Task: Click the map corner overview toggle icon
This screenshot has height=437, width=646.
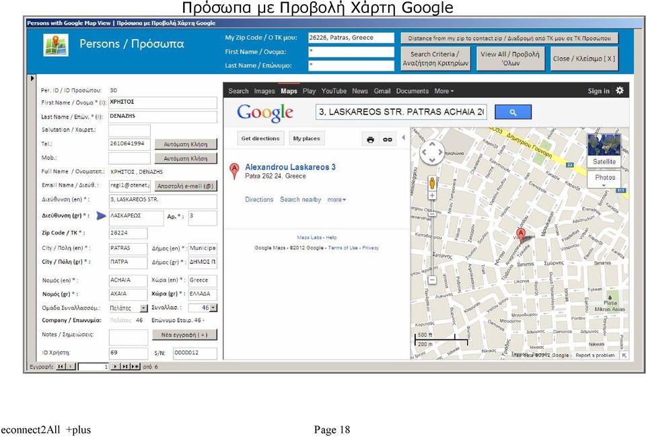Action: tap(624, 356)
